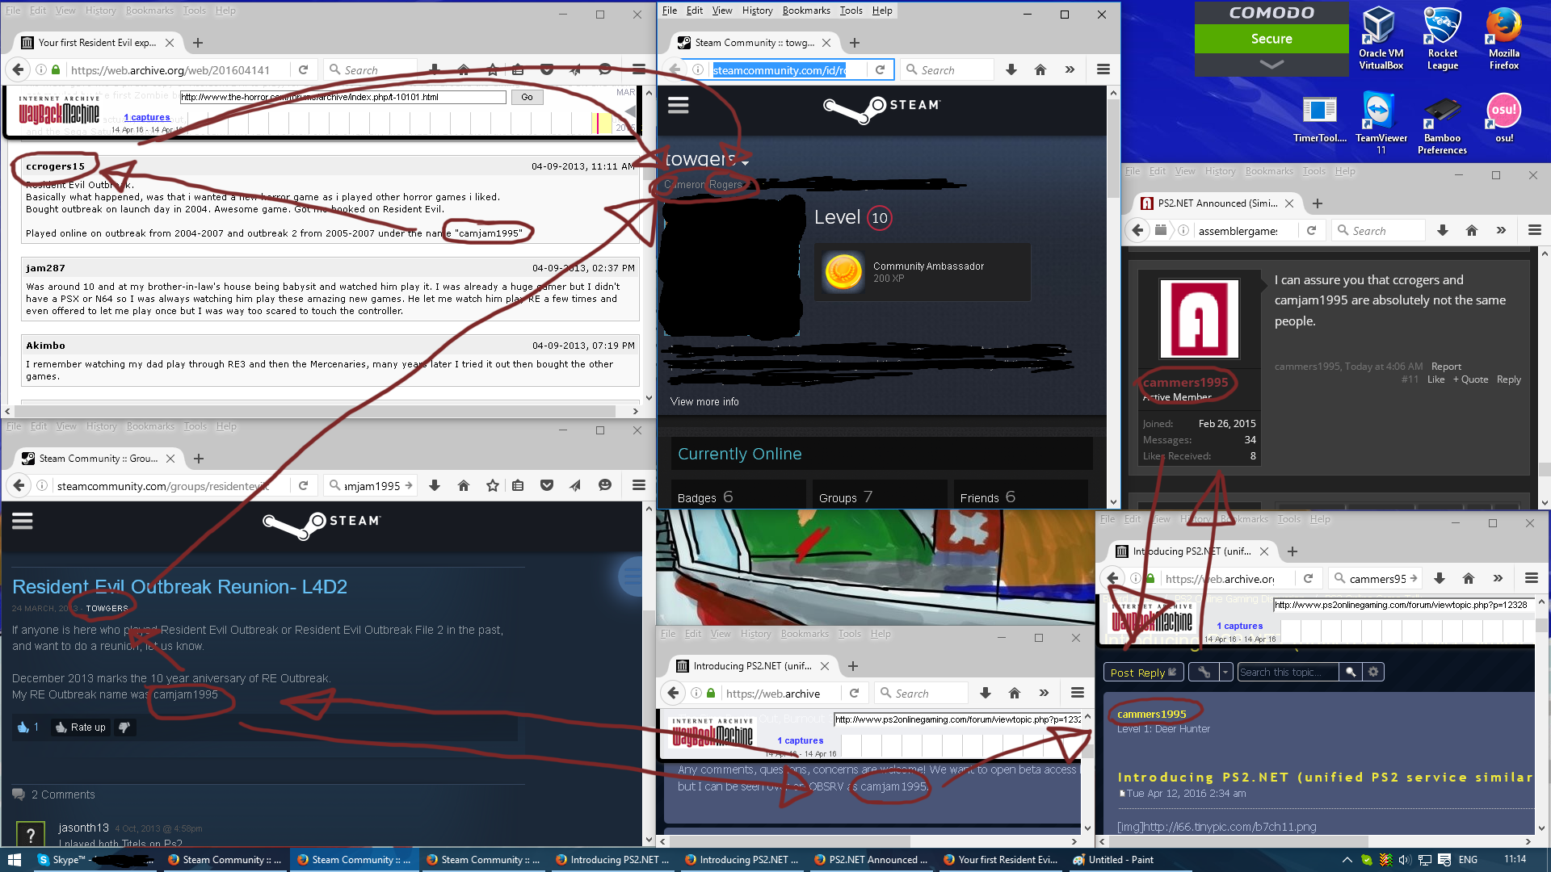Screen dimensions: 1551x872
Task: Click the Comodo green tray icon
Action: pyautogui.click(x=1366, y=860)
